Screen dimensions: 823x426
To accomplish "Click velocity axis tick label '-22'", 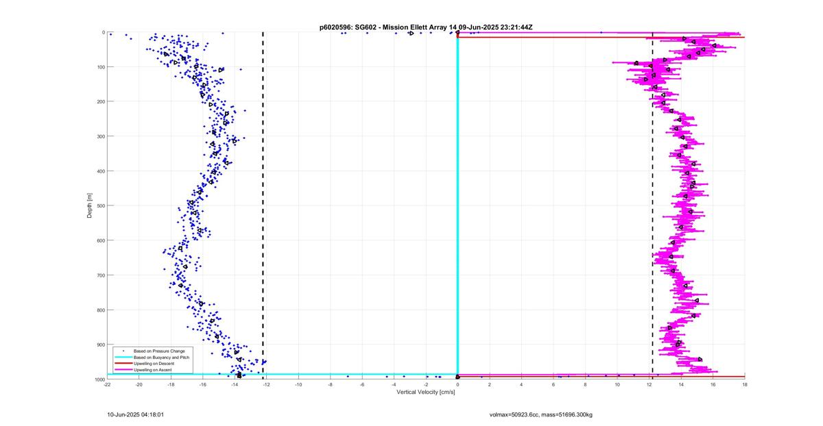I will click(108, 385).
